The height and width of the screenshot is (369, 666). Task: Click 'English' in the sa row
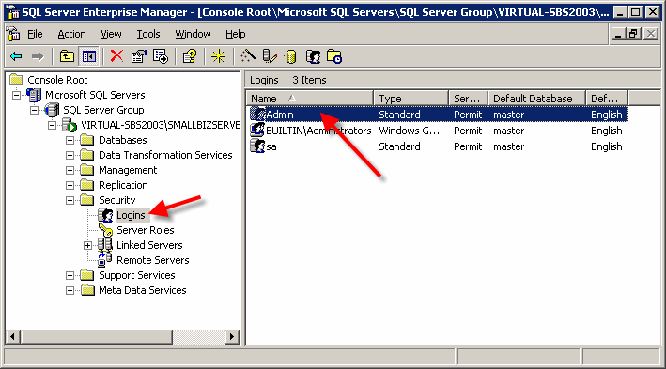click(607, 146)
